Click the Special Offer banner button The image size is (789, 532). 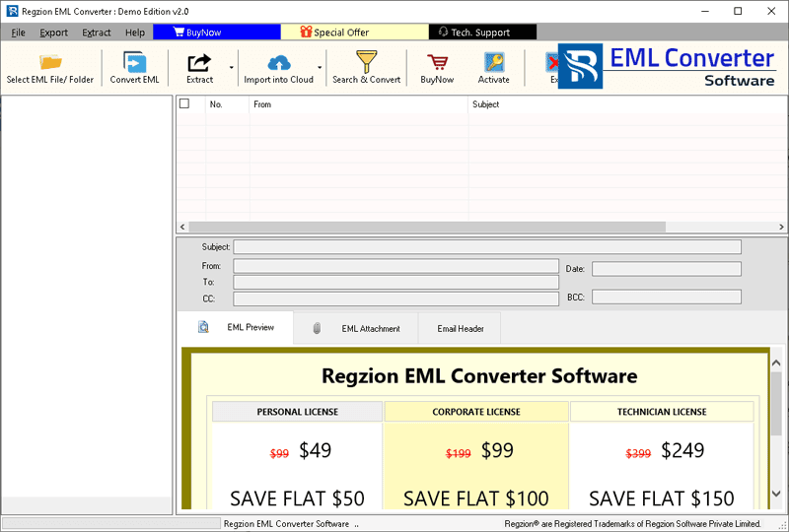(355, 33)
